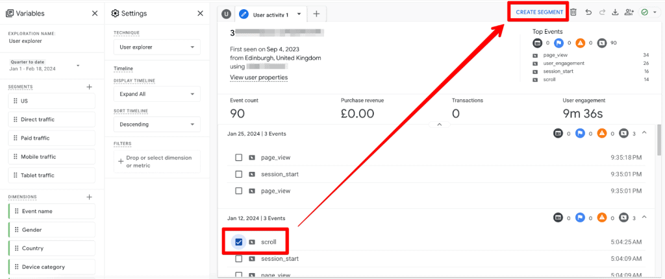
Task: Share exploration with add-users icon
Action: 629,12
